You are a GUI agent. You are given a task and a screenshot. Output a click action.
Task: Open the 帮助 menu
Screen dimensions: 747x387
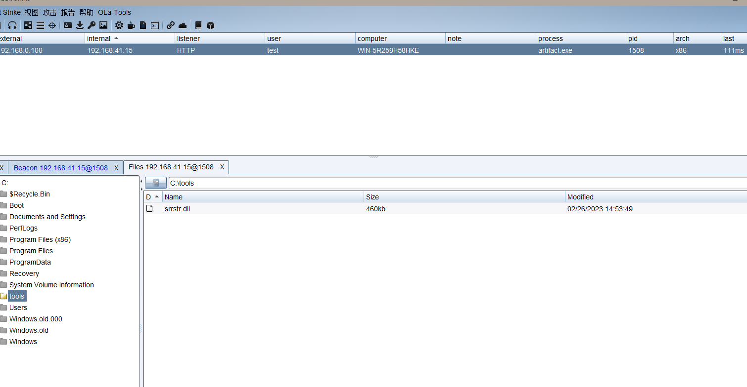(87, 12)
